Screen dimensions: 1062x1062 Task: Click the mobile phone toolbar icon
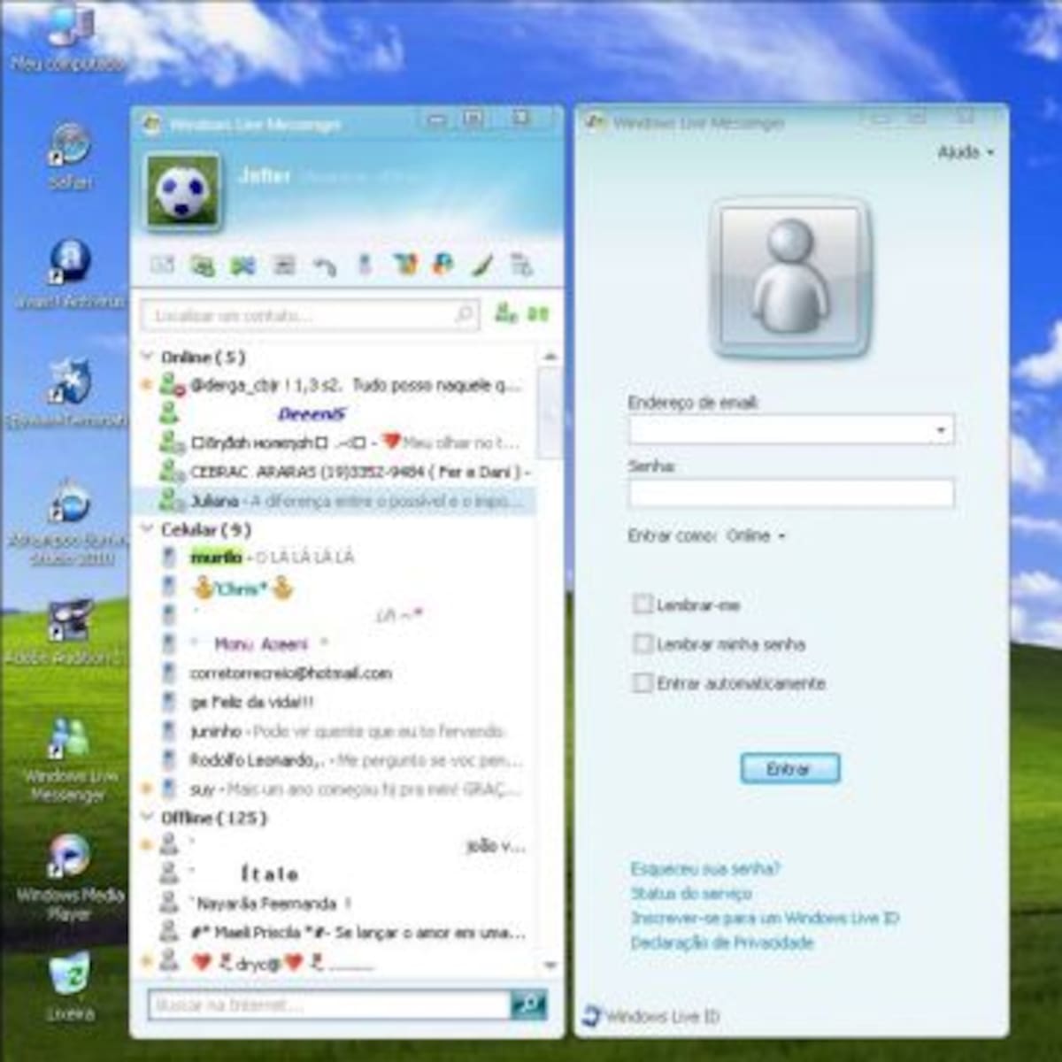click(x=364, y=265)
